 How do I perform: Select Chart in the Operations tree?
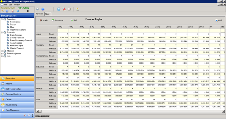coord(12,27)
